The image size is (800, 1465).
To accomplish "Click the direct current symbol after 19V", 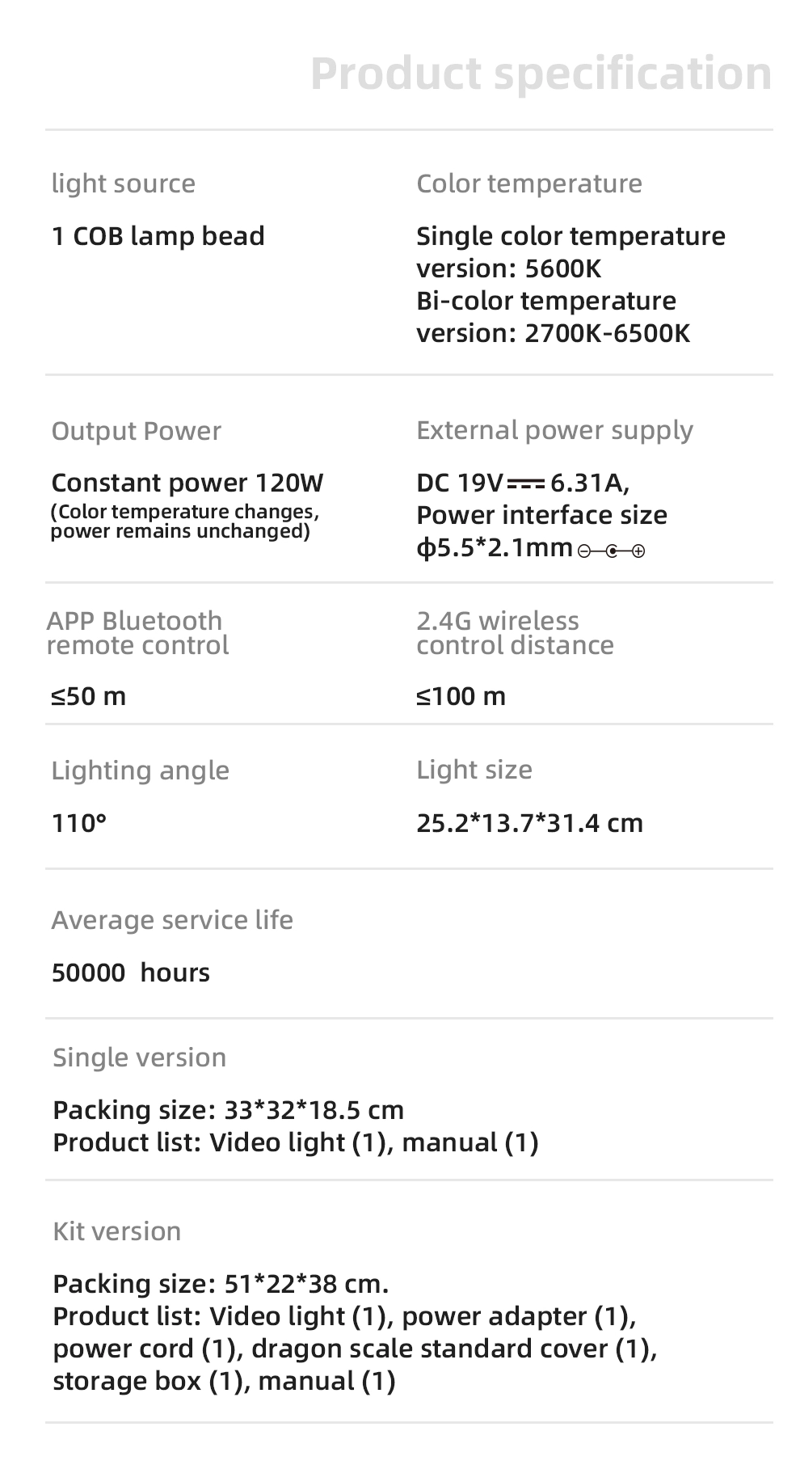I will click(x=525, y=483).
